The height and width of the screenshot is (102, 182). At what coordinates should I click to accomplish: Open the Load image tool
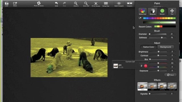click(x=7, y=4)
